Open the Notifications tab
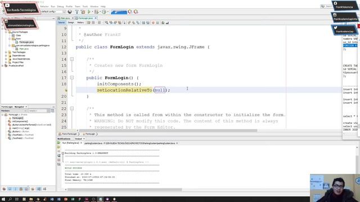The height and width of the screenshot is (202, 360). click(64, 139)
